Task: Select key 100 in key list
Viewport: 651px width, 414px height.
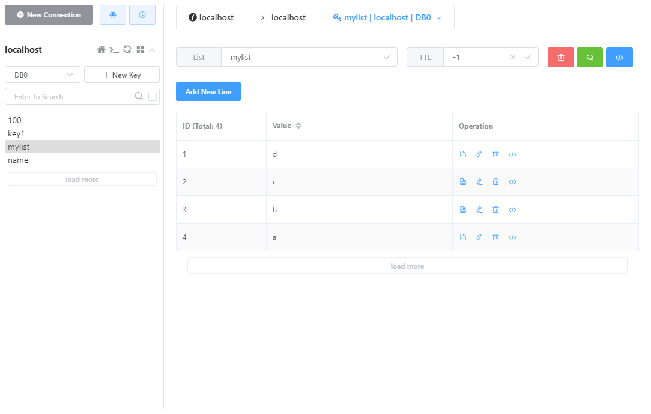Action: click(82, 120)
